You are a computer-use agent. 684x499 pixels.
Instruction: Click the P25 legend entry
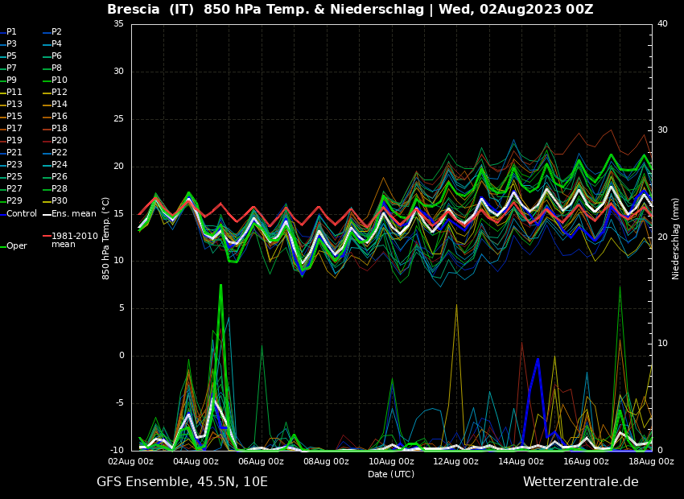point(11,176)
